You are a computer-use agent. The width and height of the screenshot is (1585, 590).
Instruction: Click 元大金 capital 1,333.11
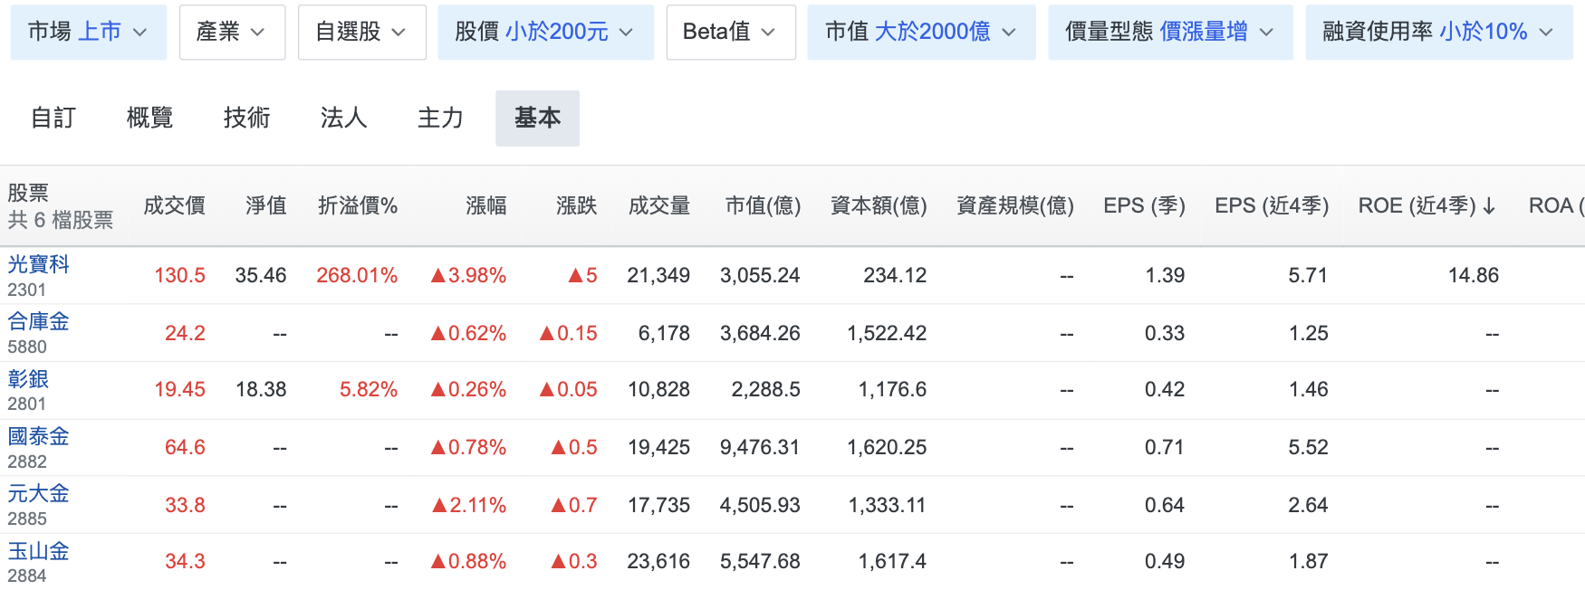coord(887,505)
